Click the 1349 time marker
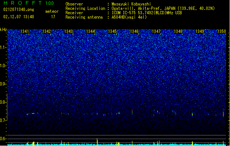The height and width of the screenshot is (146, 230). pyautogui.click(x=200, y=31)
